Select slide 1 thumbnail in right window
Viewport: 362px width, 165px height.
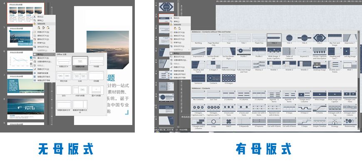[x=166, y=7]
